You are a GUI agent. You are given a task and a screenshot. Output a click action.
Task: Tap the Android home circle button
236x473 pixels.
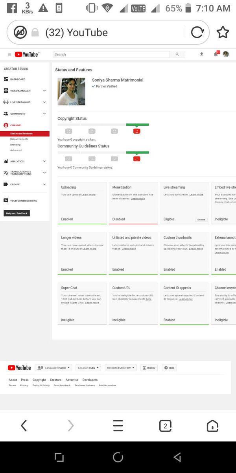coord(118,457)
